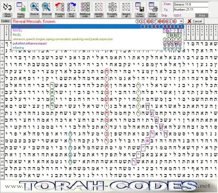Click the purple-boxed letter in row 18
The height and width of the screenshot is (193, 218).
(x=134, y=162)
